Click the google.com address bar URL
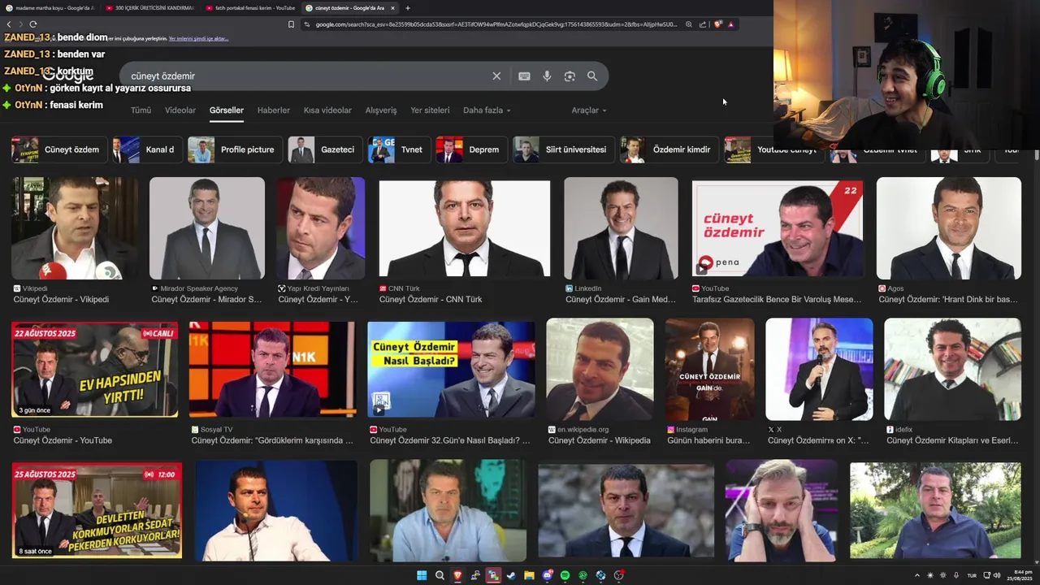The width and height of the screenshot is (1040, 585). [496, 24]
